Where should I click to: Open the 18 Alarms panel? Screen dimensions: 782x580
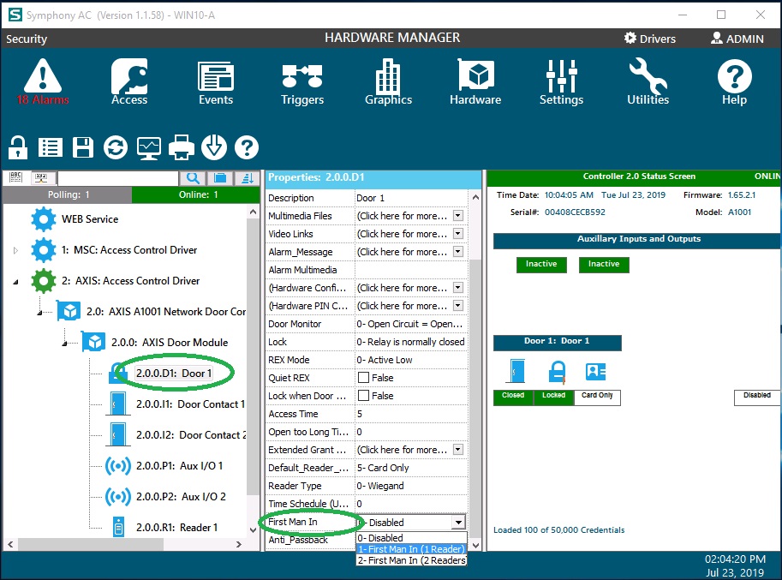pyautogui.click(x=43, y=81)
